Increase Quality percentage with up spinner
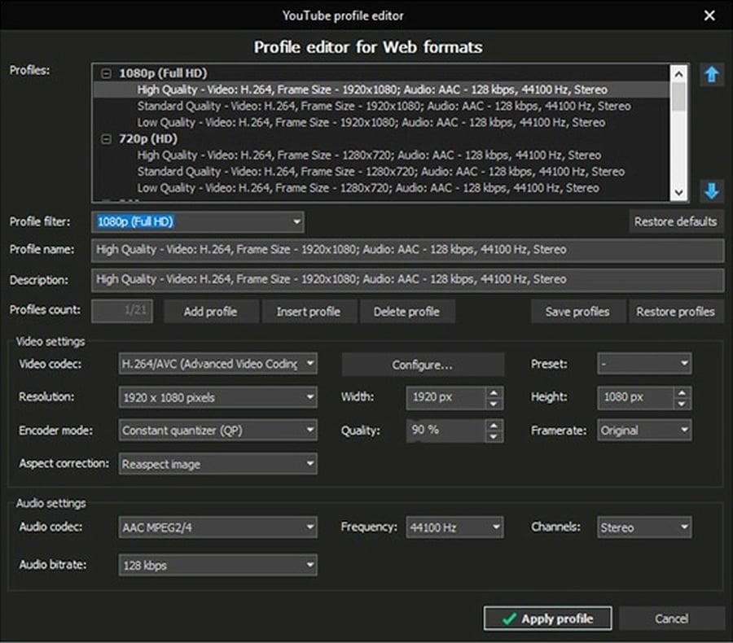Image resolution: width=733 pixels, height=643 pixels. [494, 425]
